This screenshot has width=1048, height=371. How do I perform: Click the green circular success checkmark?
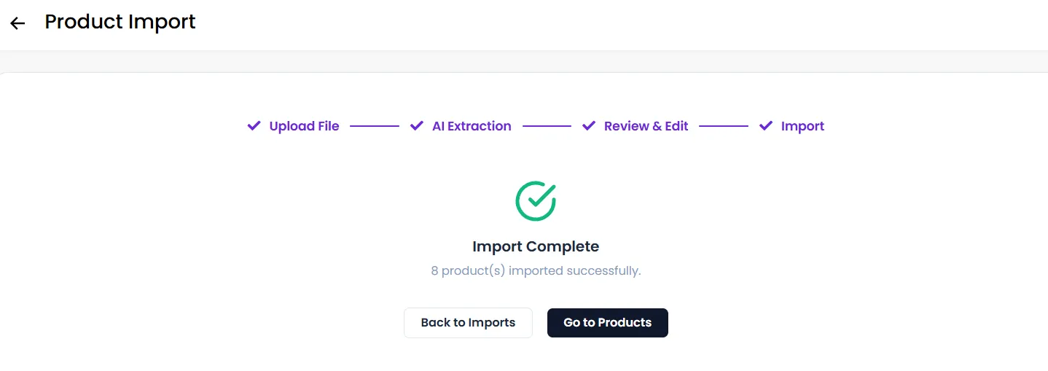click(x=536, y=200)
